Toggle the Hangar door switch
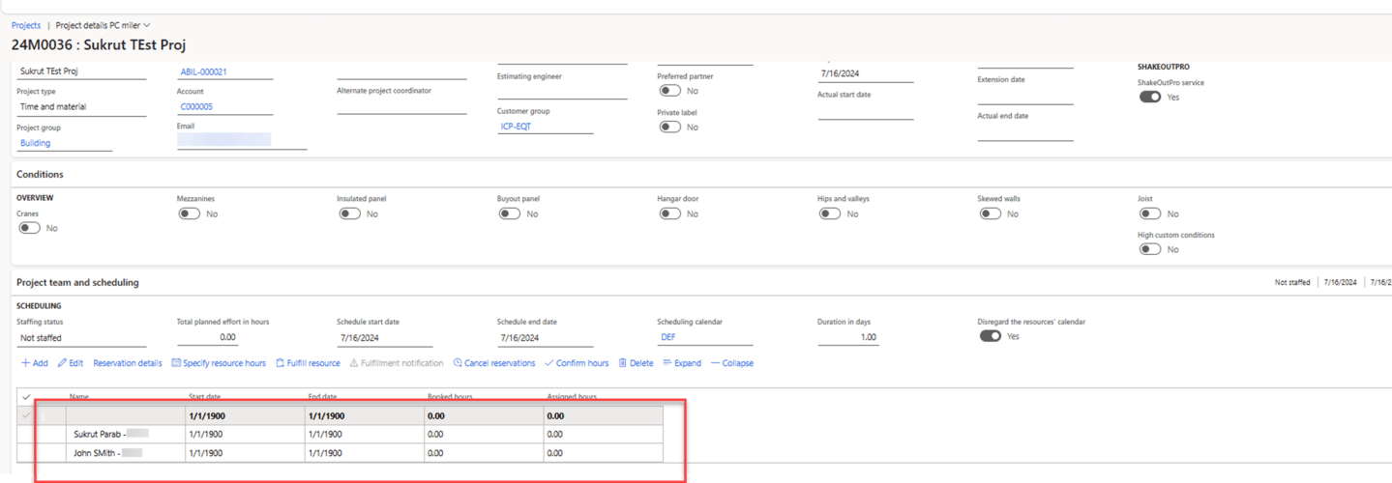 click(669, 213)
